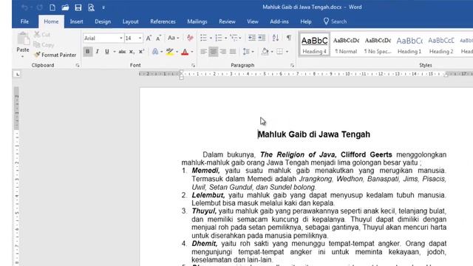
Task: Click the Numbering list icon
Action: point(219,38)
